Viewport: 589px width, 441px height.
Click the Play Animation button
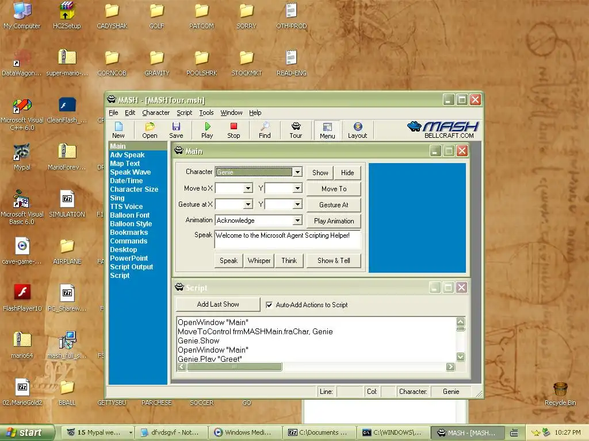(x=334, y=221)
